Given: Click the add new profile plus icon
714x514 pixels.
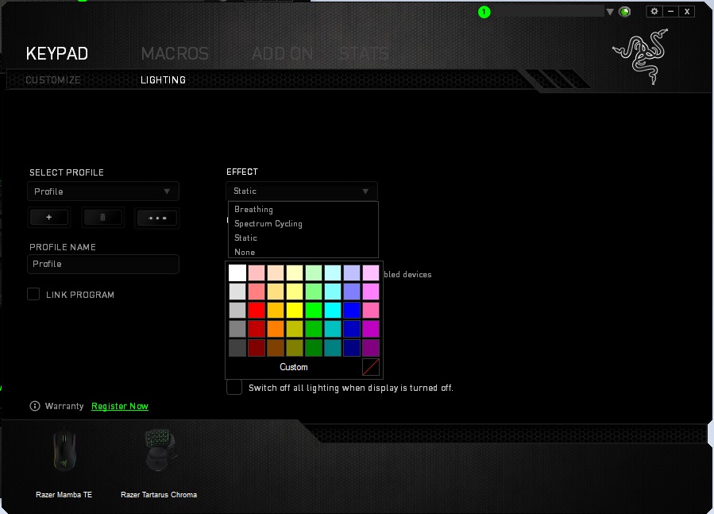Looking at the screenshot, I should click(x=49, y=218).
